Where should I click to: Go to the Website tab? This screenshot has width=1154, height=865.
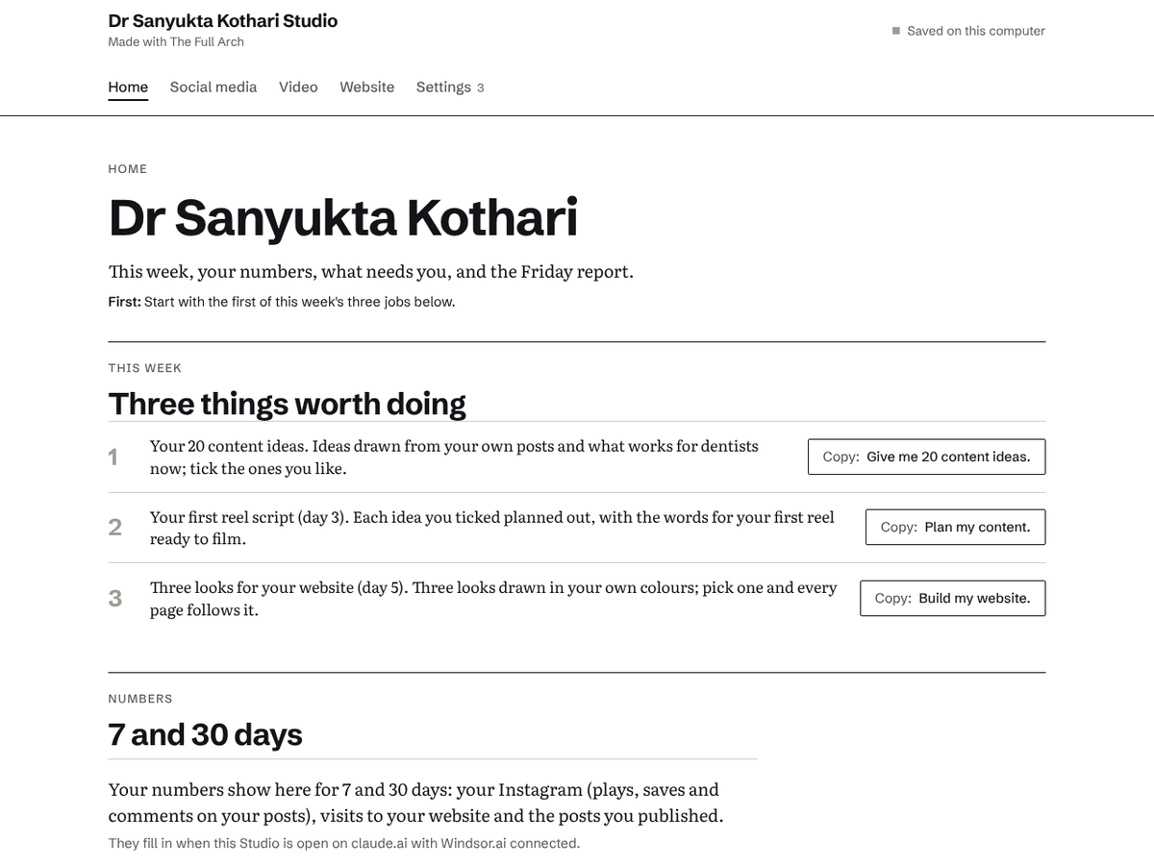click(x=366, y=87)
